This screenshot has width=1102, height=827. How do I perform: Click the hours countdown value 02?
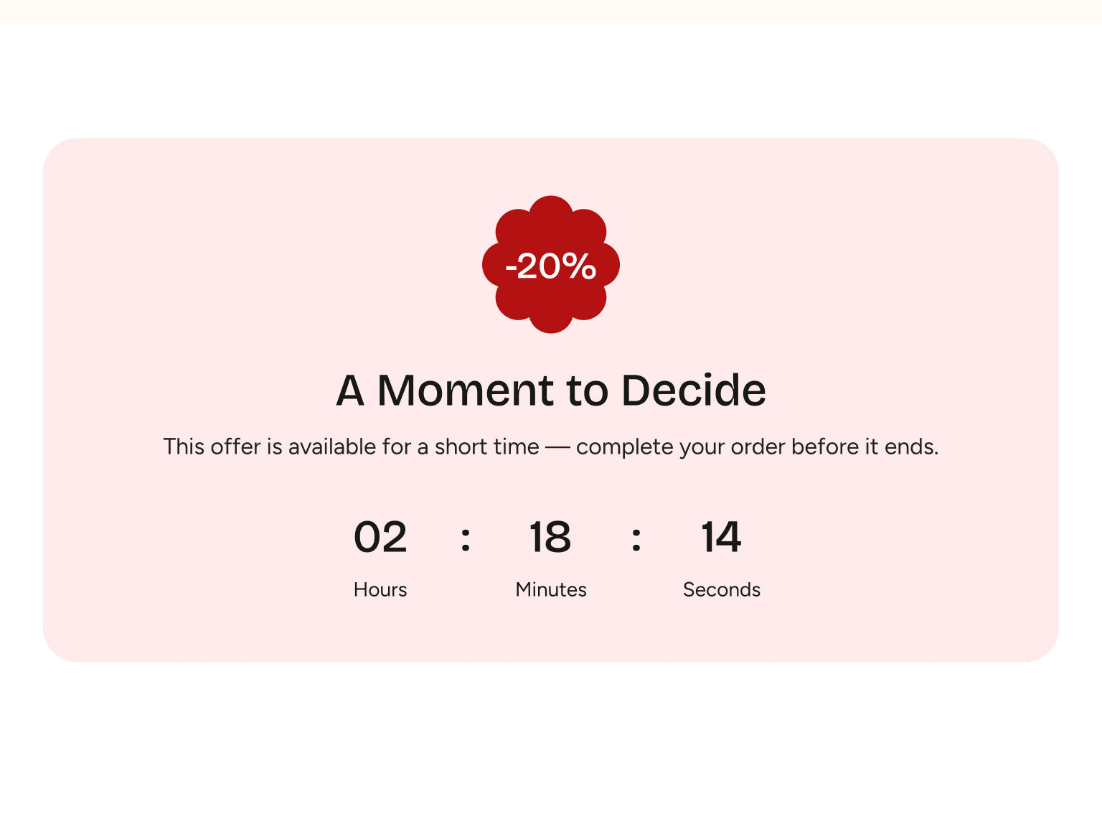[380, 537]
